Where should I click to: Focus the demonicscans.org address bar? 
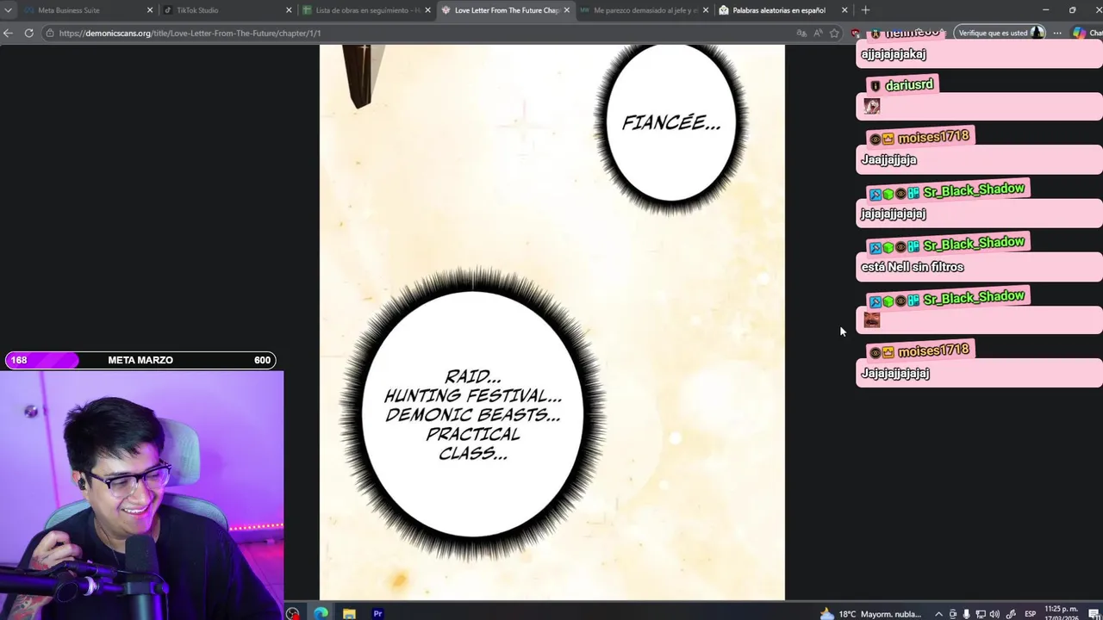click(x=422, y=33)
